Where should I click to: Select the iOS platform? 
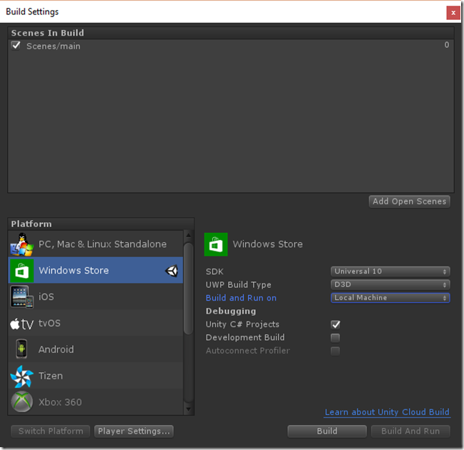96,296
